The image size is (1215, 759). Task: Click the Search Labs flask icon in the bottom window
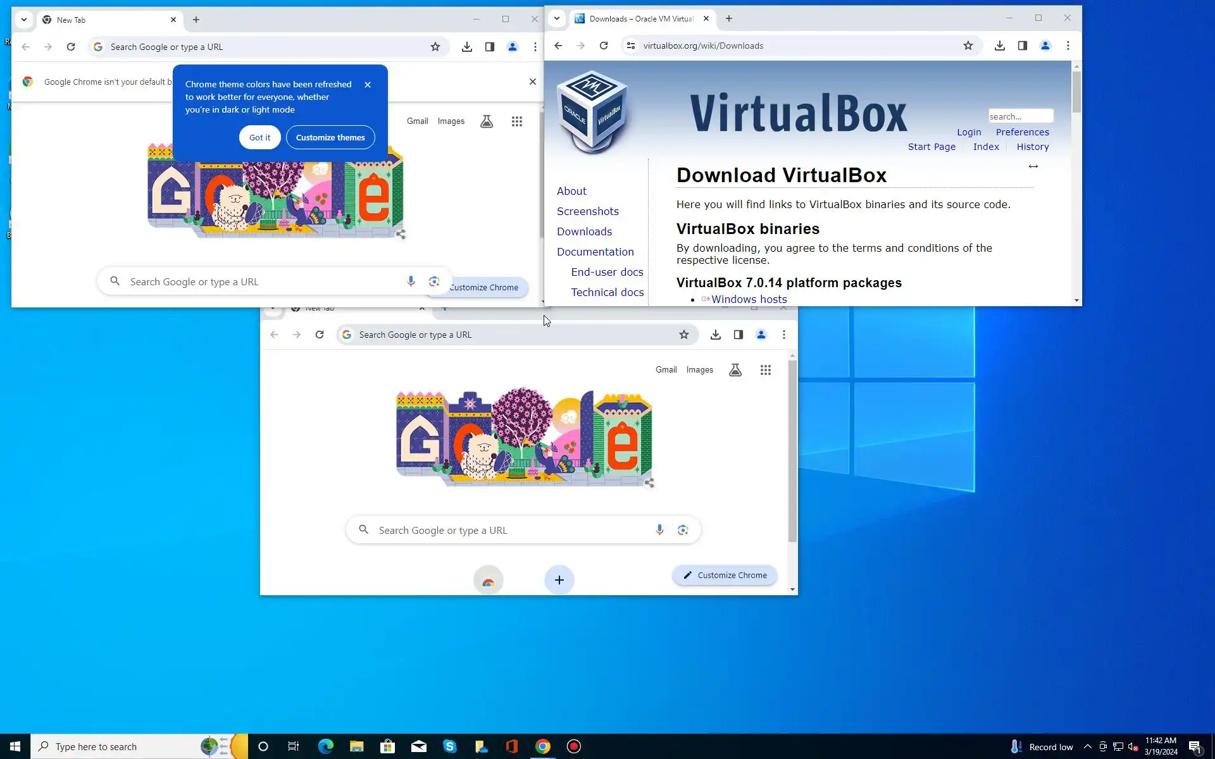[735, 370]
